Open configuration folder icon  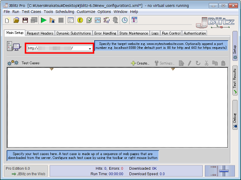click(16, 20)
